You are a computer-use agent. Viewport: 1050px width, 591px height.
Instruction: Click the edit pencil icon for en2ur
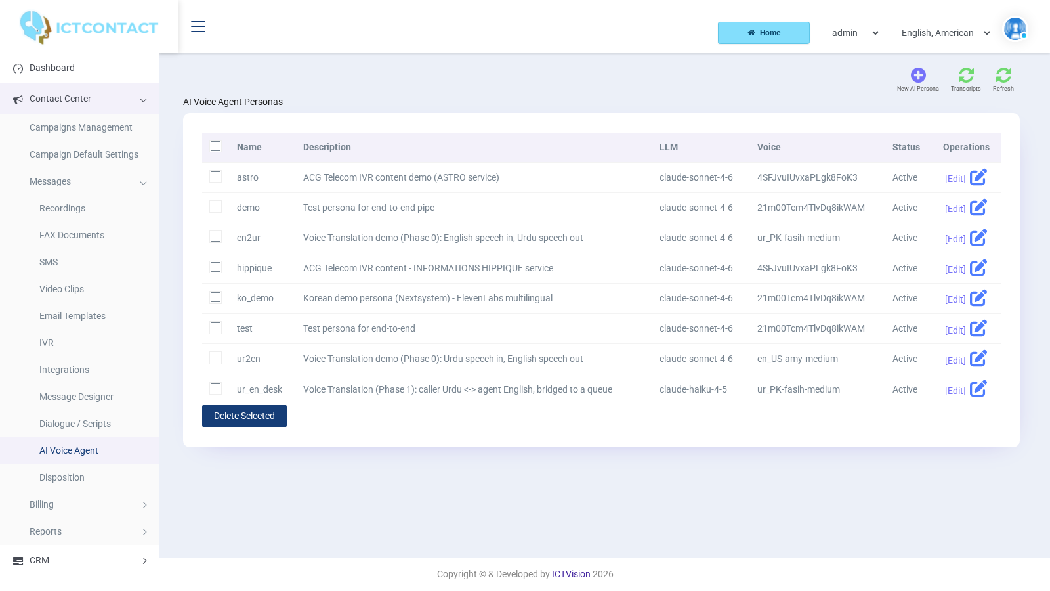point(978,238)
